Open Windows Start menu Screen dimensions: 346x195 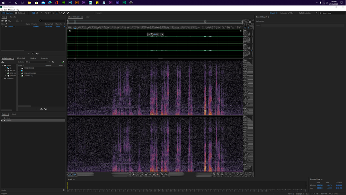(3, 3)
